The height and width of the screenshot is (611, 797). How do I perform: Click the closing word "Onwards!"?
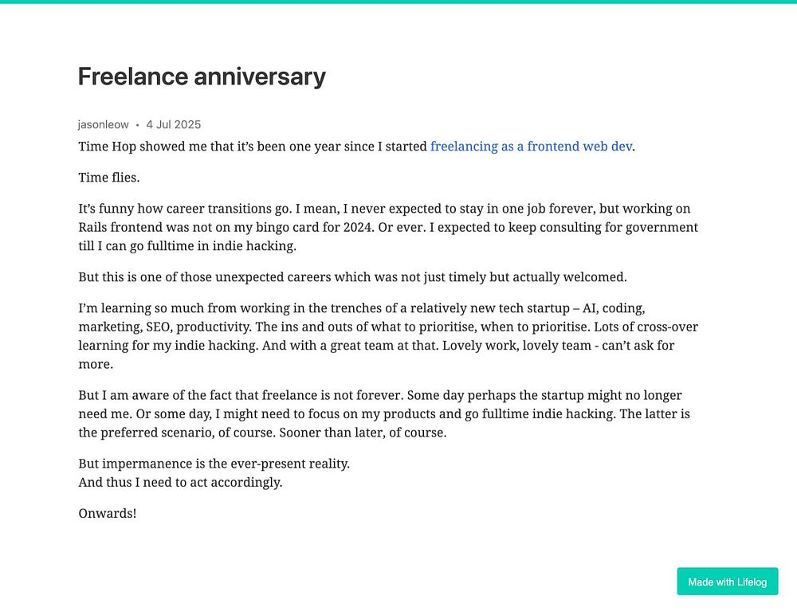point(108,514)
